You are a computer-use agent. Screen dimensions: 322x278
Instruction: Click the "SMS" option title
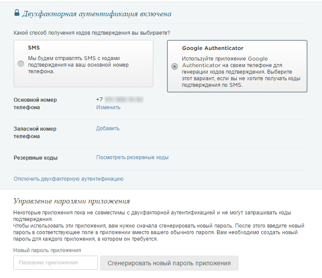[x=34, y=48]
